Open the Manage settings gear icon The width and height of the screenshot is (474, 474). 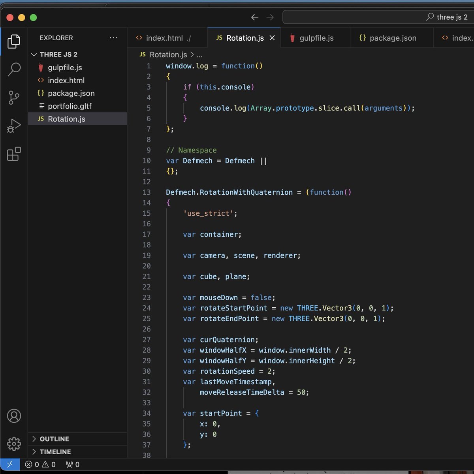pos(14,444)
